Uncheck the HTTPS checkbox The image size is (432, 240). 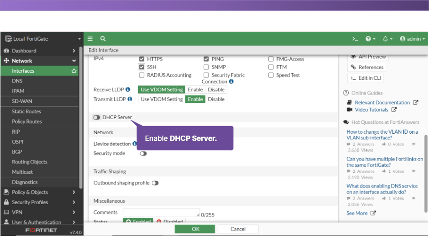coord(142,59)
